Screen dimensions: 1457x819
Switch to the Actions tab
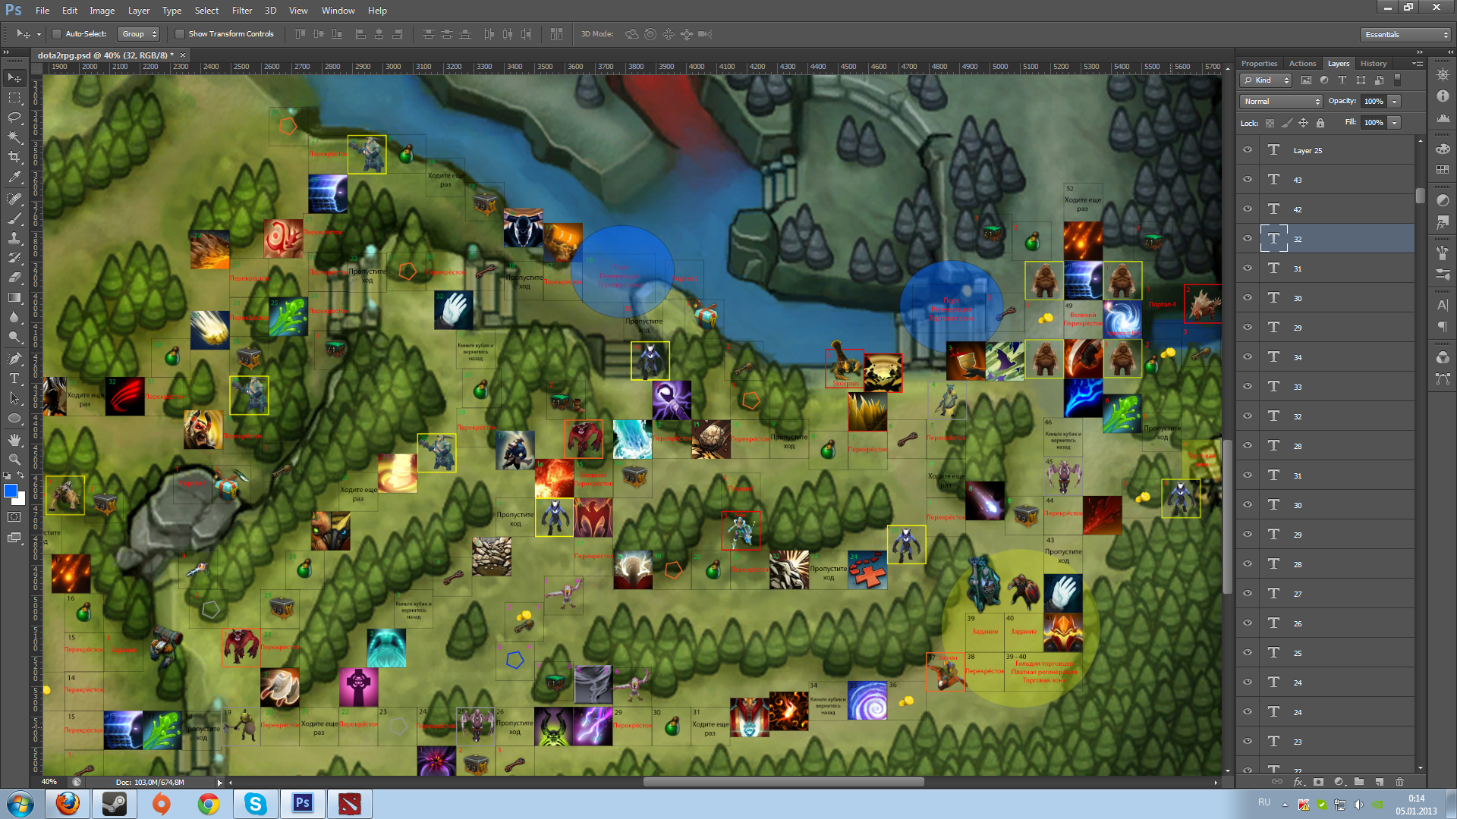tap(1302, 64)
